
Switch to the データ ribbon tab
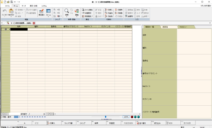24,6
